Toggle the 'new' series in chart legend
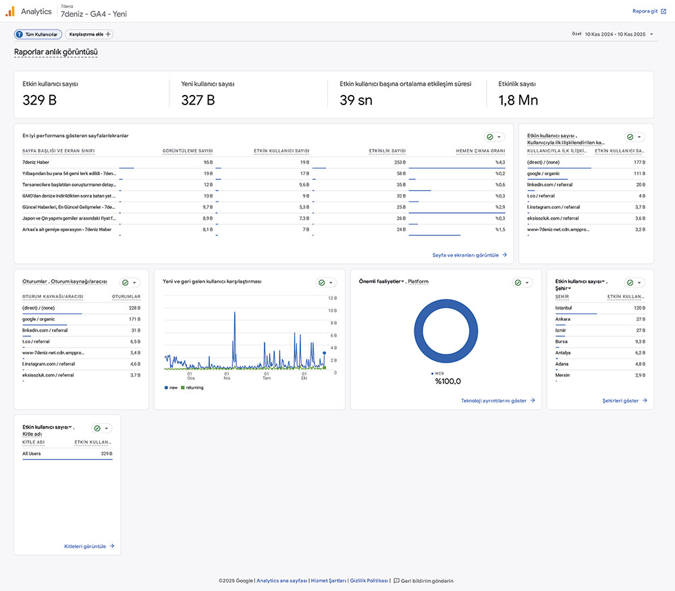Image resolution: width=675 pixels, height=591 pixels. point(173,387)
